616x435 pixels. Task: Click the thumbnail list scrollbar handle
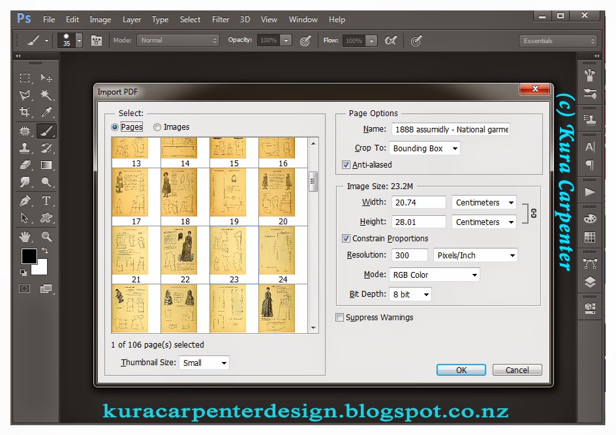[313, 181]
